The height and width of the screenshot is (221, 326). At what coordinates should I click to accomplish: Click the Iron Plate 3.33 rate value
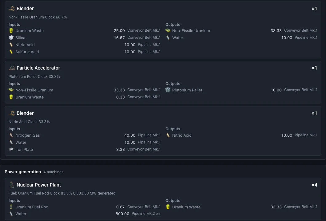point(120,149)
